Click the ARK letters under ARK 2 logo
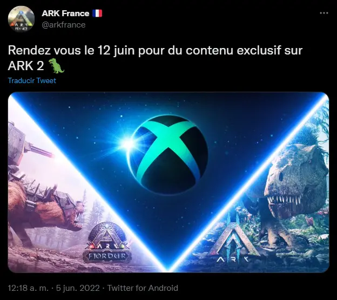 tap(233, 260)
